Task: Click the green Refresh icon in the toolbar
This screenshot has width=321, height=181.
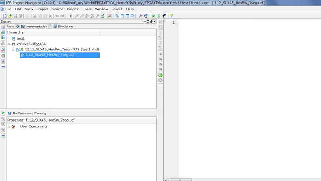Action: [x=103, y=16]
